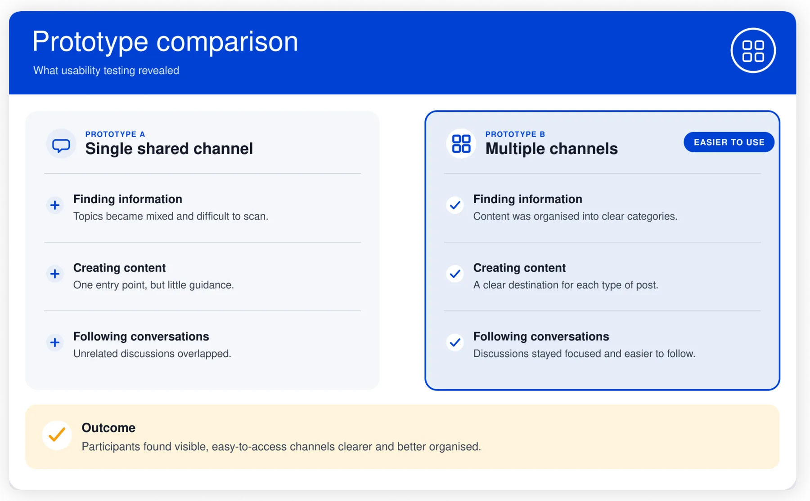Click the Multiple channels heading
The image size is (810, 501).
point(552,149)
